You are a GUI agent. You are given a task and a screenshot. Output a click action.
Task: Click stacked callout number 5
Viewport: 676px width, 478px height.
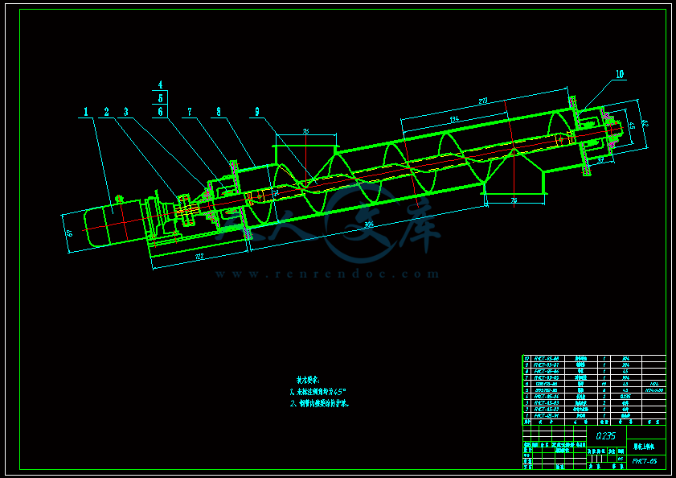161,98
